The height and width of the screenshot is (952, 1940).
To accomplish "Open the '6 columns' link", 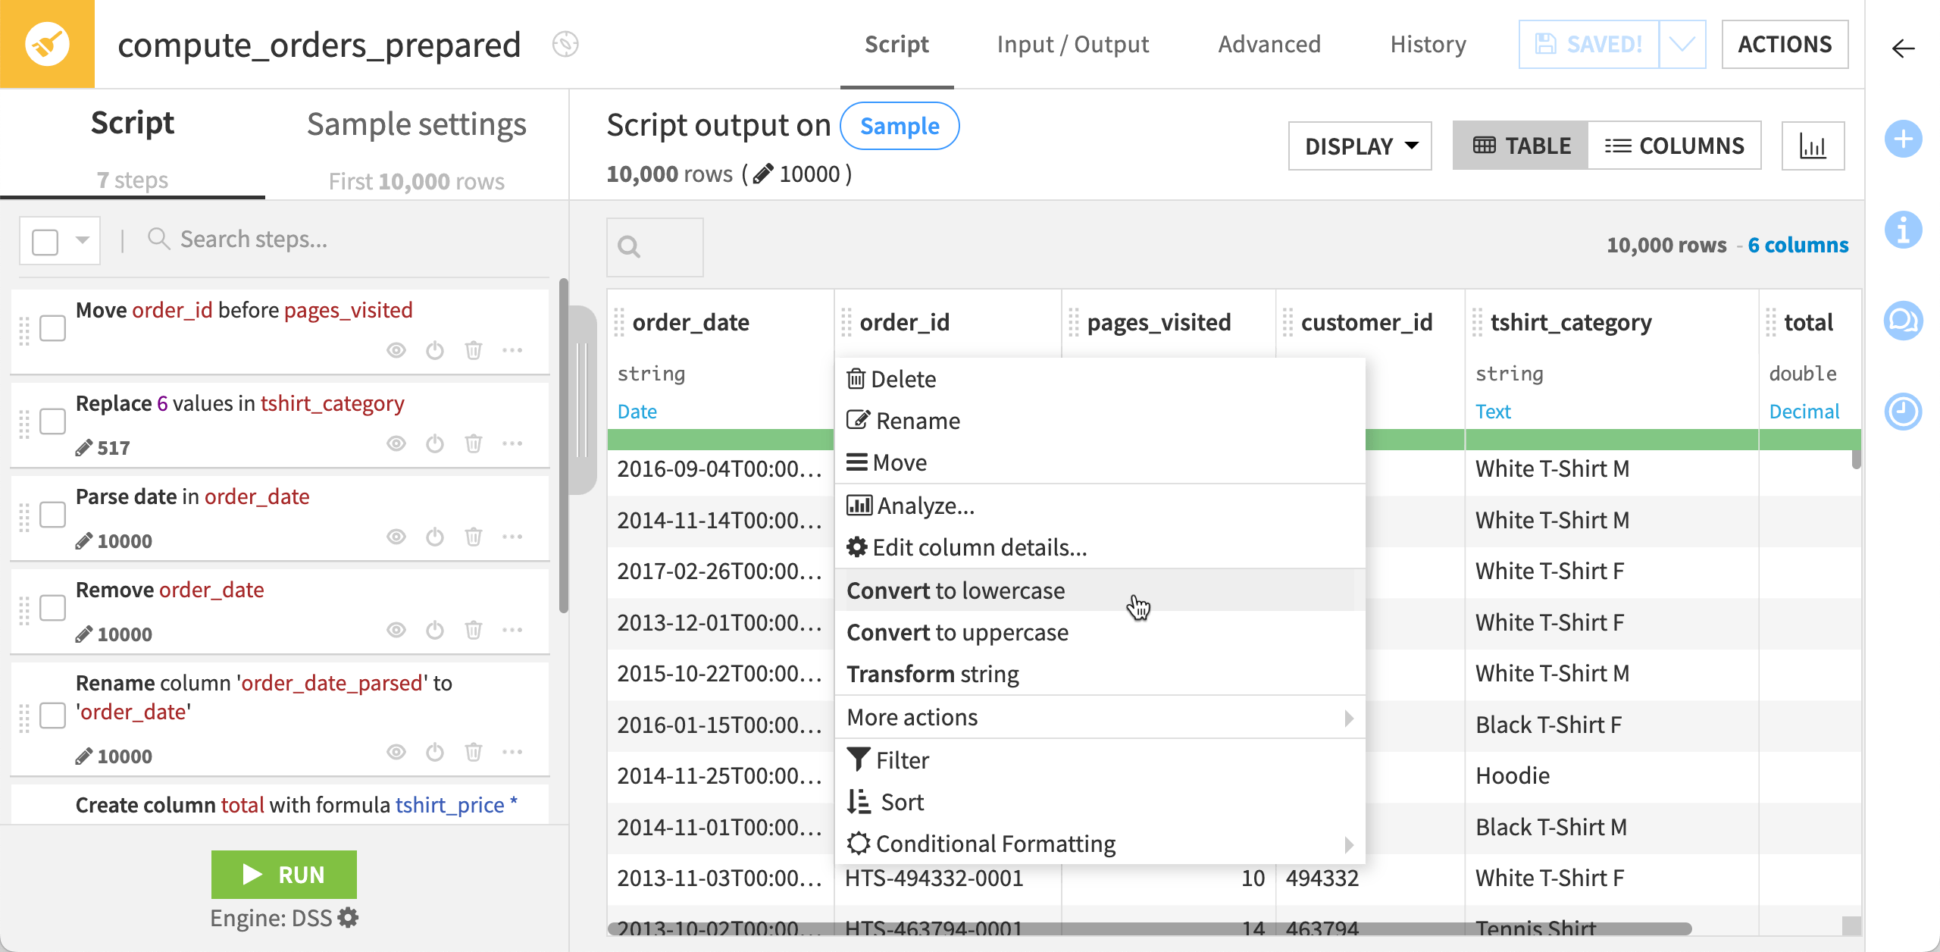I will (x=1798, y=244).
